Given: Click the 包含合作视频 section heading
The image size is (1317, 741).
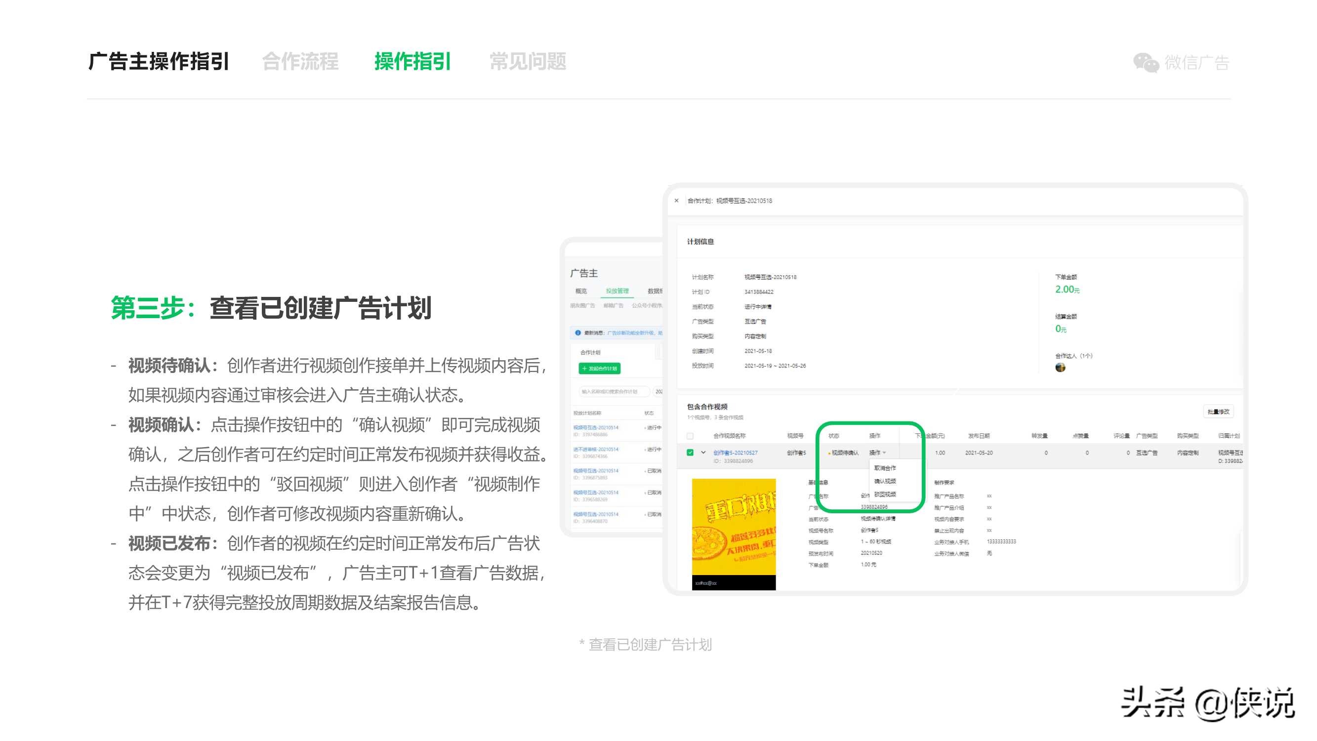Looking at the screenshot, I should [x=706, y=407].
